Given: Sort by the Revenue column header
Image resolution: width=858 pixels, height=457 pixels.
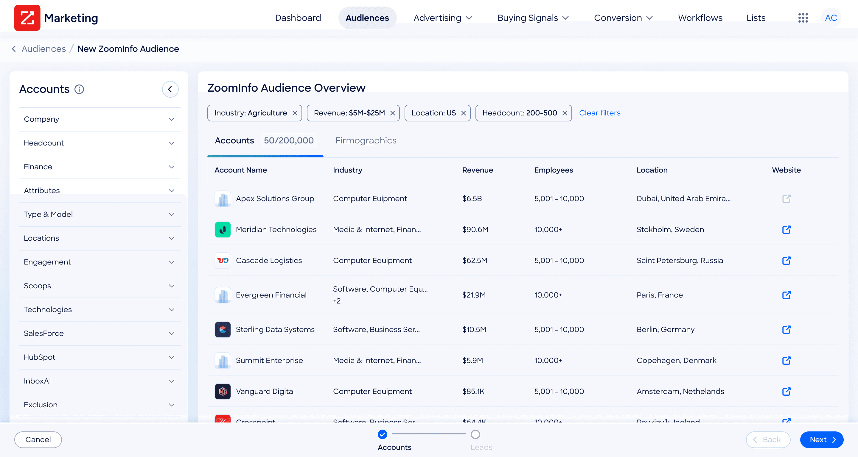Looking at the screenshot, I should point(477,170).
